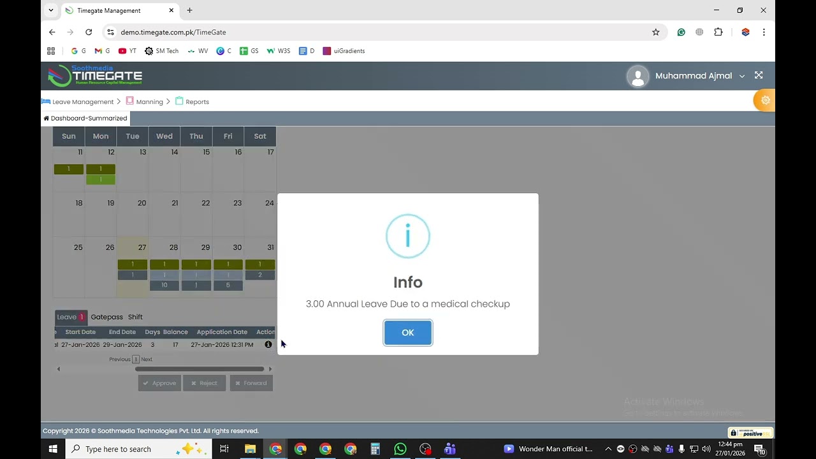
Task: Switch to the Leave tab
Action: (70, 317)
